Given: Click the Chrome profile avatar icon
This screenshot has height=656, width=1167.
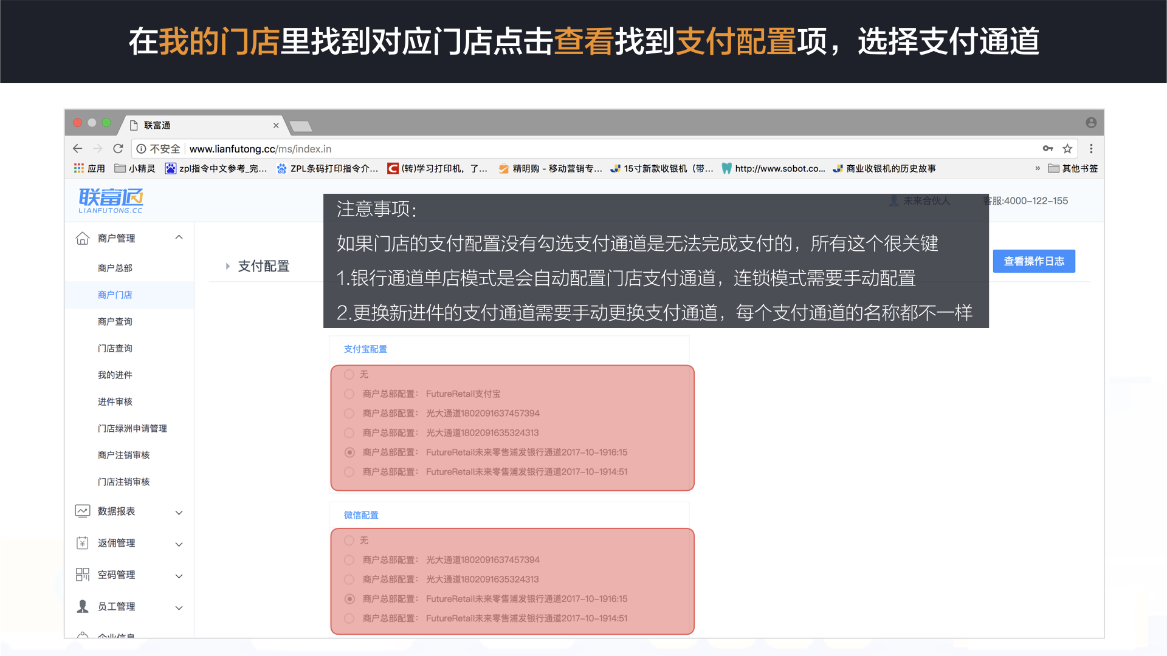Looking at the screenshot, I should pos(1091,123).
